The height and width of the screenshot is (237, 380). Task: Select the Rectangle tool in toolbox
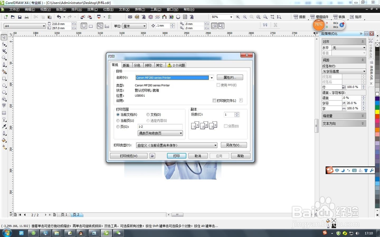(x=4, y=78)
